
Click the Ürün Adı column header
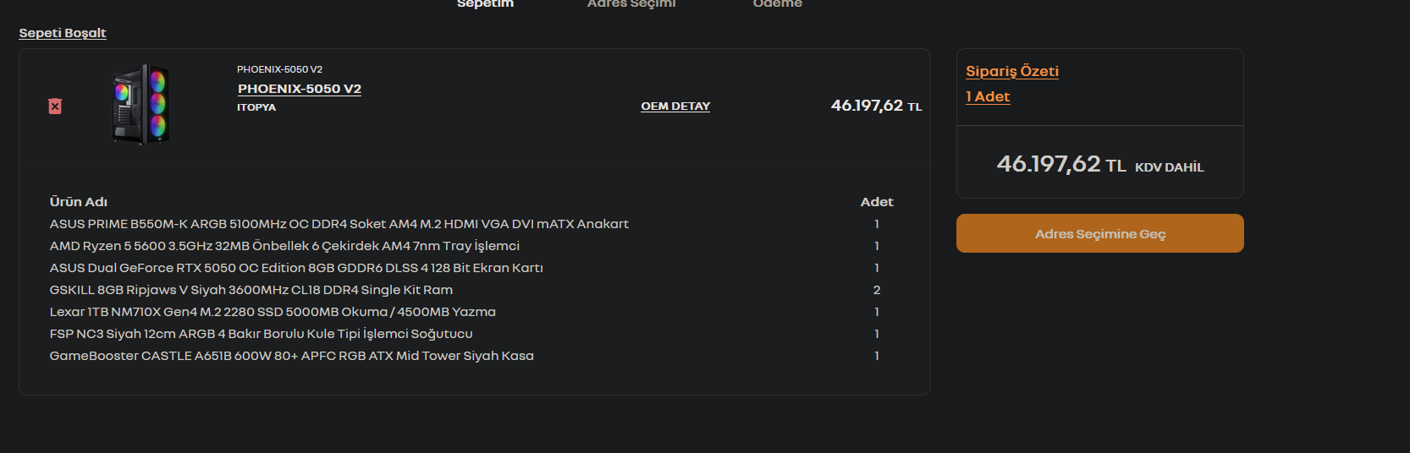(79, 202)
